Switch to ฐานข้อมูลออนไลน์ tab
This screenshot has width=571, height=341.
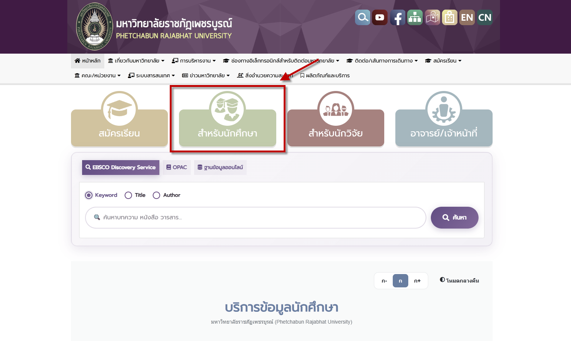tap(220, 168)
